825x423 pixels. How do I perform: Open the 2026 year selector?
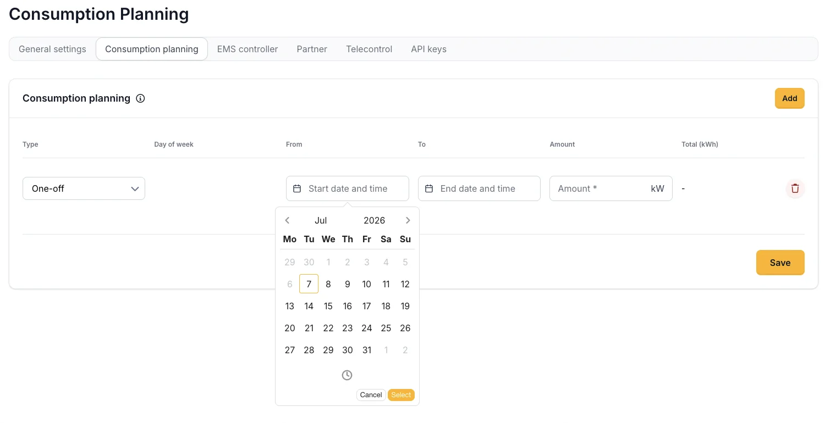coord(374,220)
